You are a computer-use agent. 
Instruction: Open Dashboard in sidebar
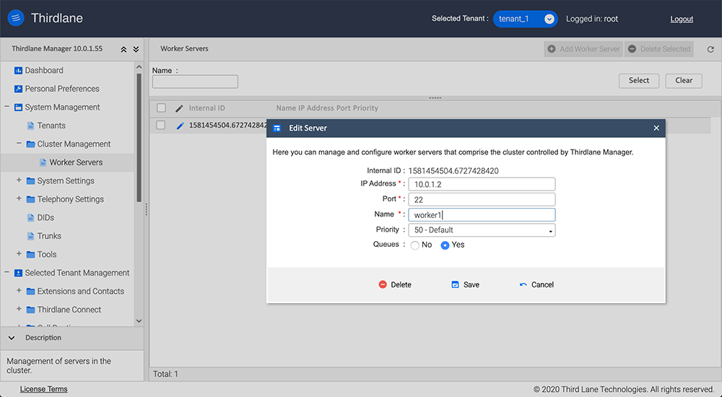pos(44,71)
